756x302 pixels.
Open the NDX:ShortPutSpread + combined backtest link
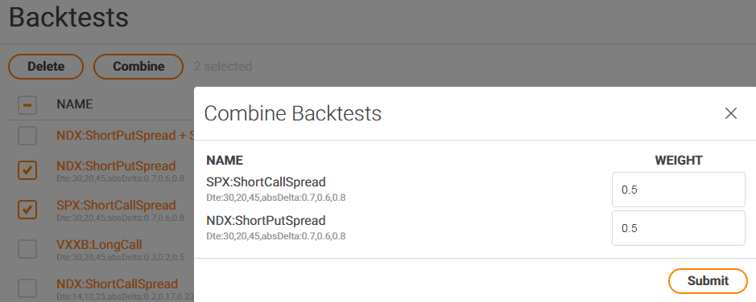pos(125,136)
